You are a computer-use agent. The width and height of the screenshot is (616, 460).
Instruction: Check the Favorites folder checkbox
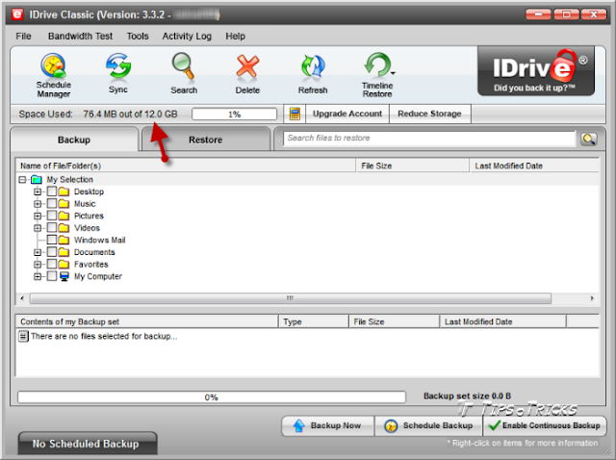click(x=51, y=264)
